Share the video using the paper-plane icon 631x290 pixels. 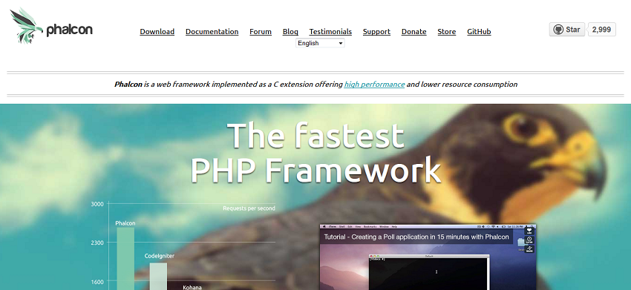tap(529, 249)
